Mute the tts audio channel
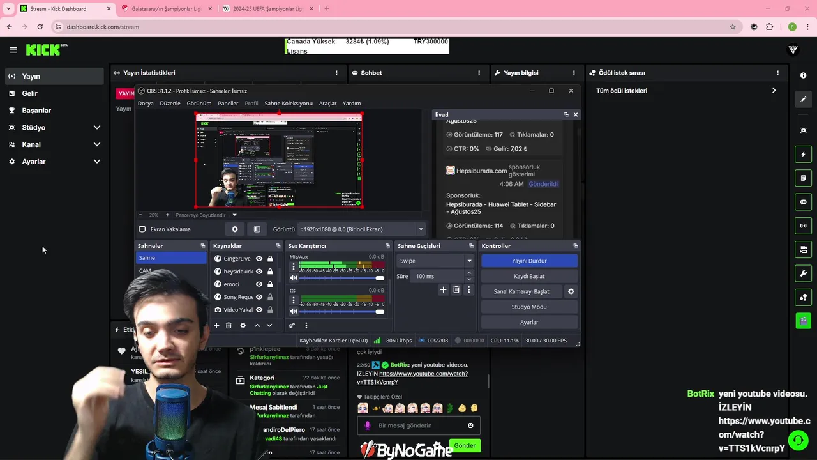This screenshot has height=460, width=817. [294, 311]
